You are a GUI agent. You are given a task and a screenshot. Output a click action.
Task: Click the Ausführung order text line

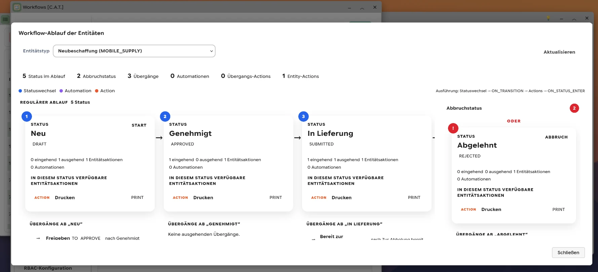tap(510, 91)
